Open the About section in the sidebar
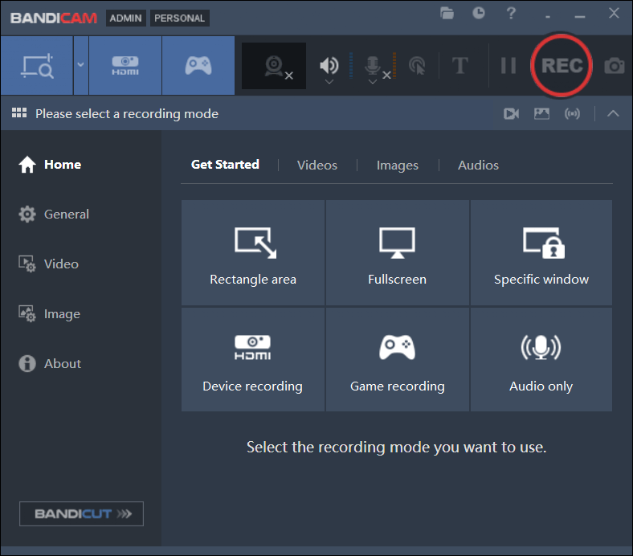 (x=50, y=363)
